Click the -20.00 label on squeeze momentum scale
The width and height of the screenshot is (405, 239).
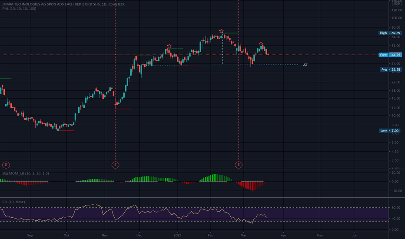click(x=396, y=191)
